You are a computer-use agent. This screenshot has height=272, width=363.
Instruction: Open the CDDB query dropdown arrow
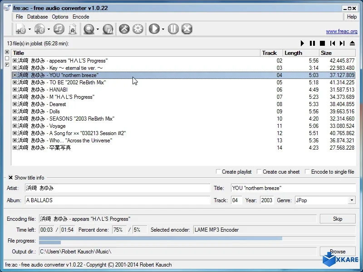click(x=98, y=29)
